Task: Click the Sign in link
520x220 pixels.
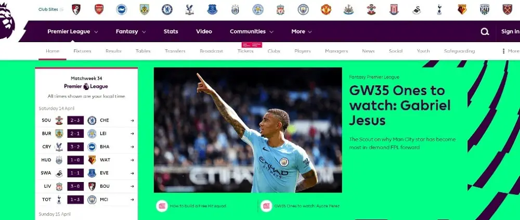Action: [x=511, y=32]
